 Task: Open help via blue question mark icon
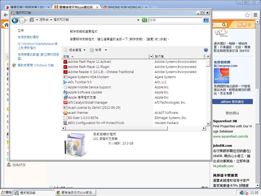tap(206, 50)
